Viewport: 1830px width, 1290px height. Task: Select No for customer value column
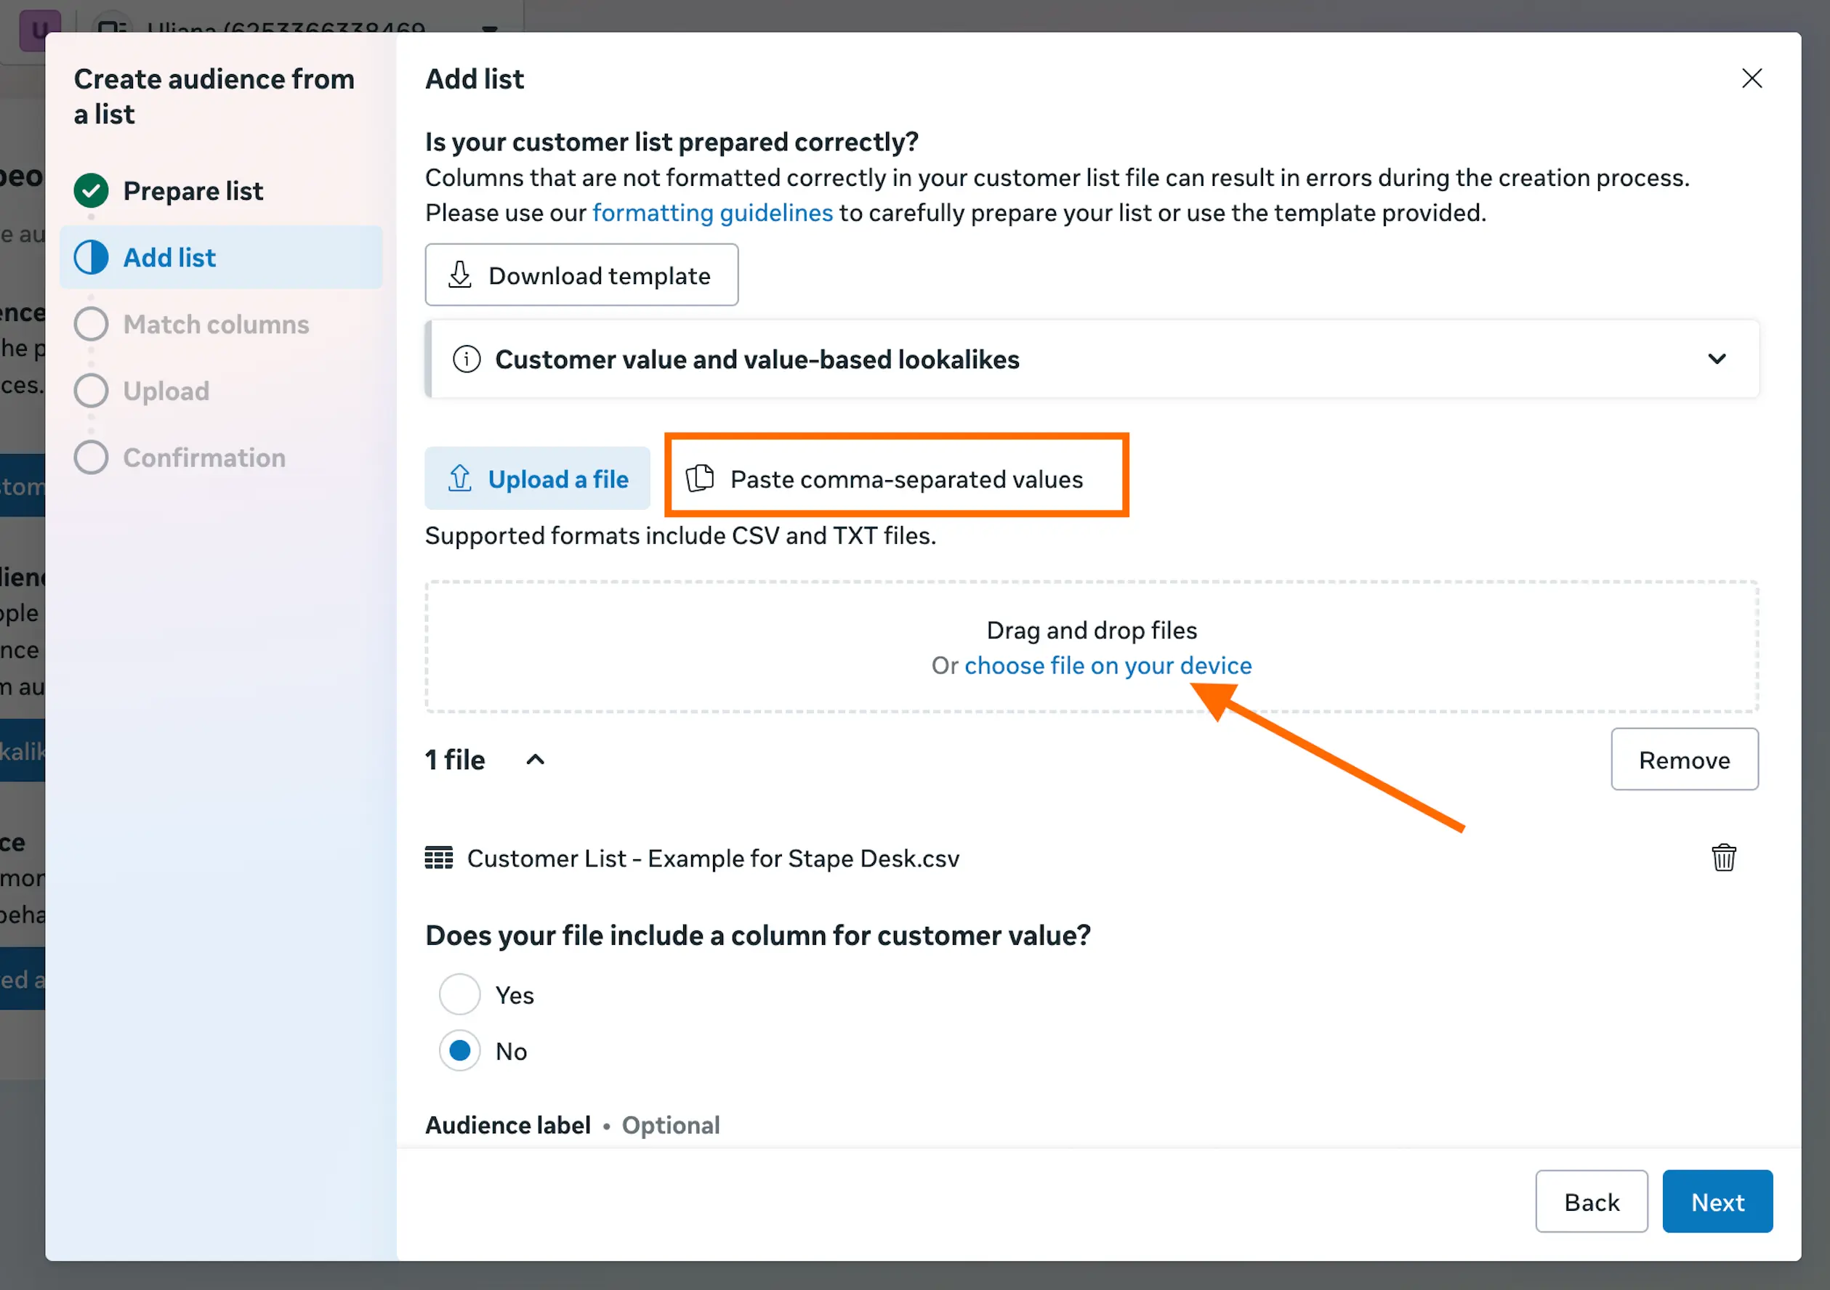point(459,1050)
